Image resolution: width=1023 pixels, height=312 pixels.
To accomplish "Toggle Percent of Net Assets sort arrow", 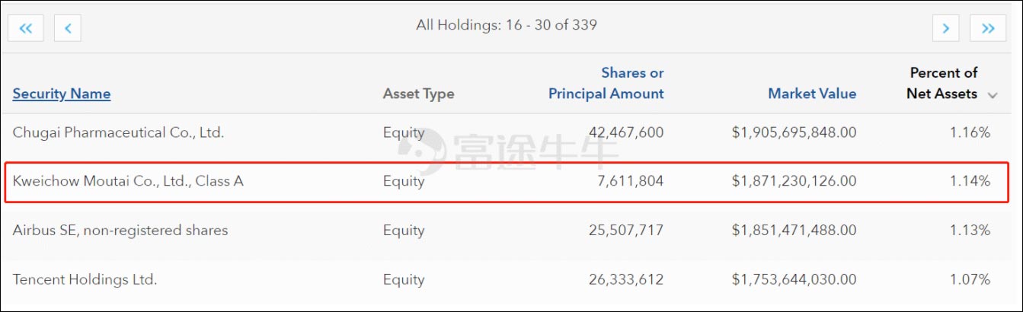I will [x=993, y=95].
